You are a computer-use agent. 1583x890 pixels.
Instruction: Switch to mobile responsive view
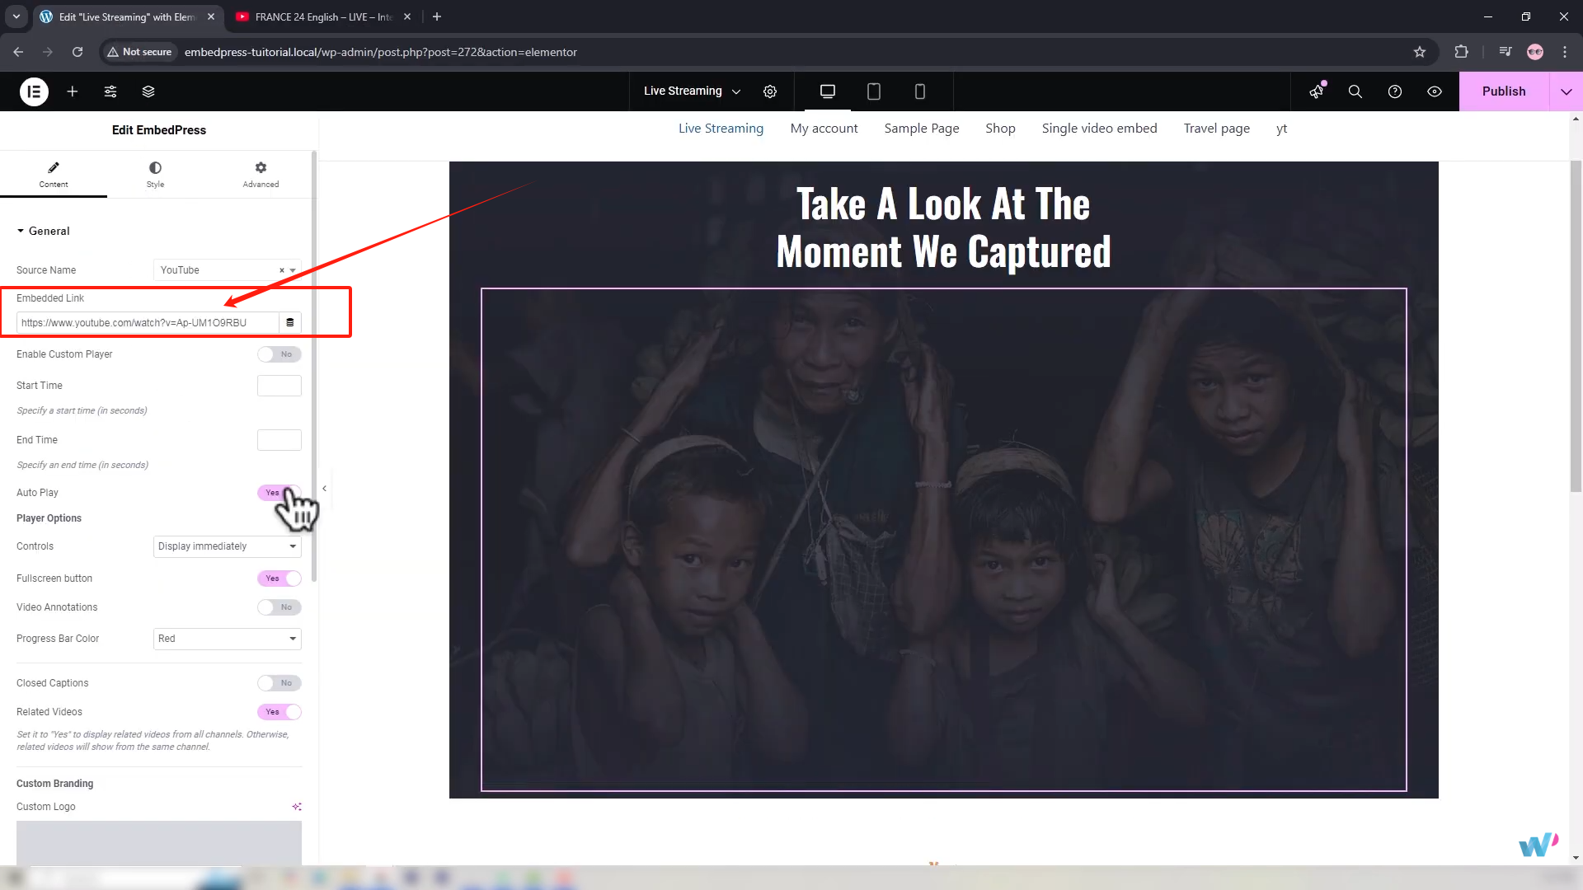tap(920, 91)
